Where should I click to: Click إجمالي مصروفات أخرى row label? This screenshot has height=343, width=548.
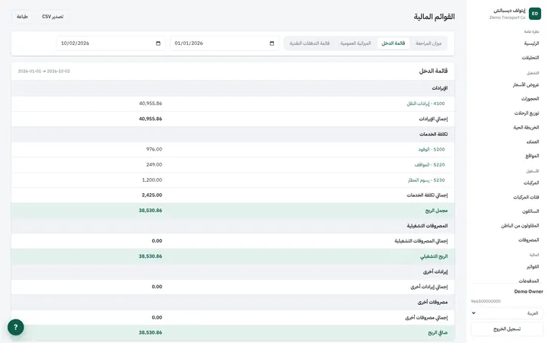coord(426,317)
